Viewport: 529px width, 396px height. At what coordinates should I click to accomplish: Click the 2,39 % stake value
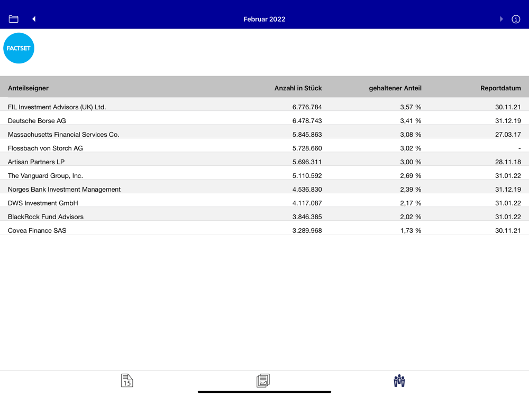(x=411, y=189)
